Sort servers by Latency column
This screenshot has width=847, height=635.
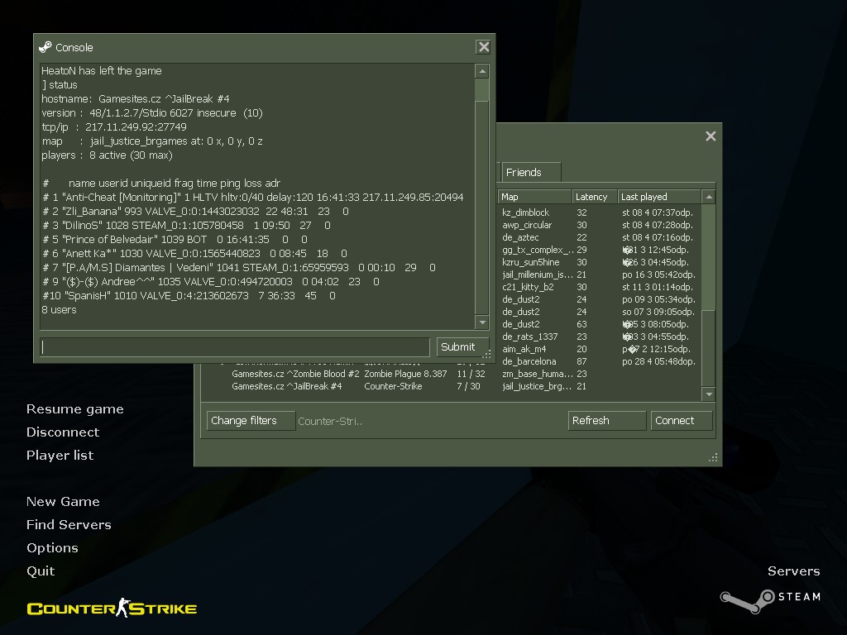coord(594,197)
